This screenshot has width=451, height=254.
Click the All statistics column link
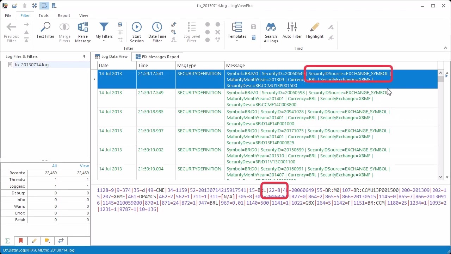(54, 166)
